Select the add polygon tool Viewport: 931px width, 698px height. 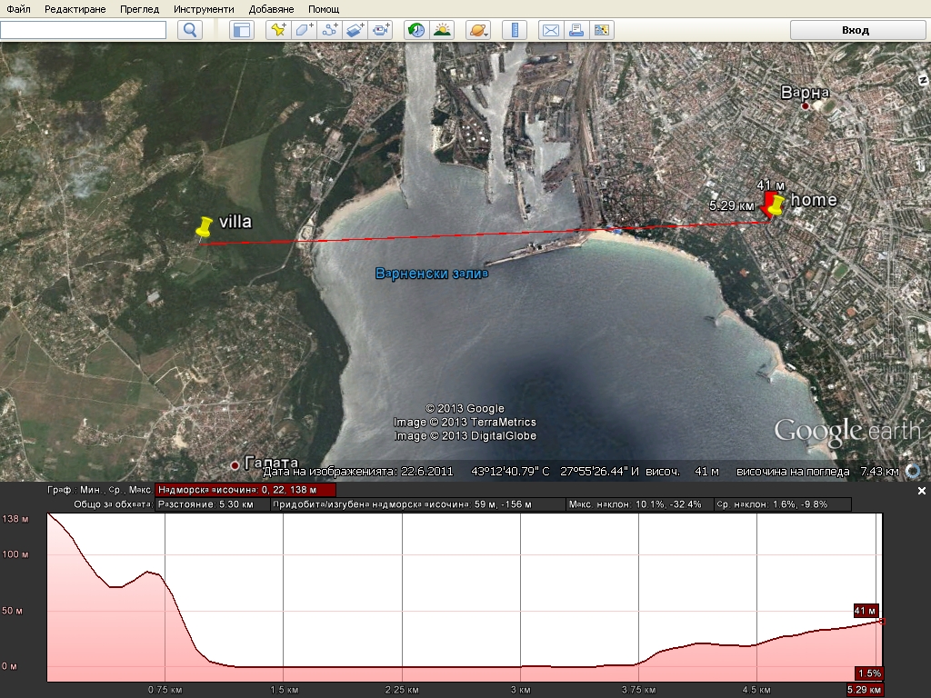click(x=305, y=30)
